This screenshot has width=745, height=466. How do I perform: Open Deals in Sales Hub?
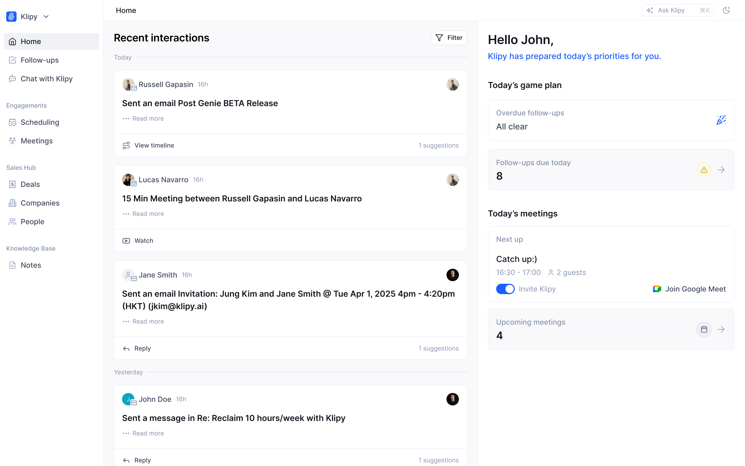tap(52, 184)
